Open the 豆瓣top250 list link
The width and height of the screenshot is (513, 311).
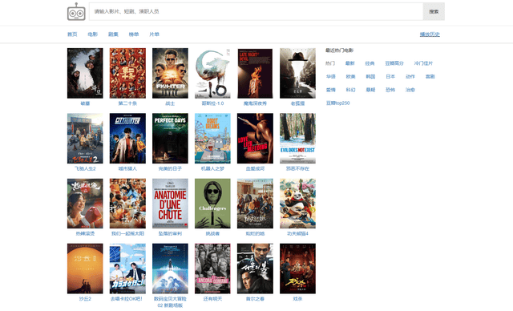click(337, 103)
